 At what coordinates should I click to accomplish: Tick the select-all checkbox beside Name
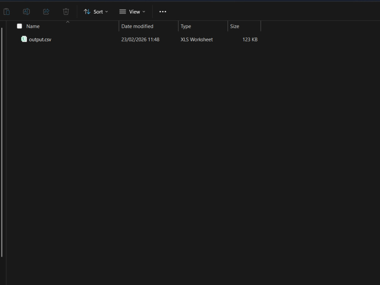(19, 26)
